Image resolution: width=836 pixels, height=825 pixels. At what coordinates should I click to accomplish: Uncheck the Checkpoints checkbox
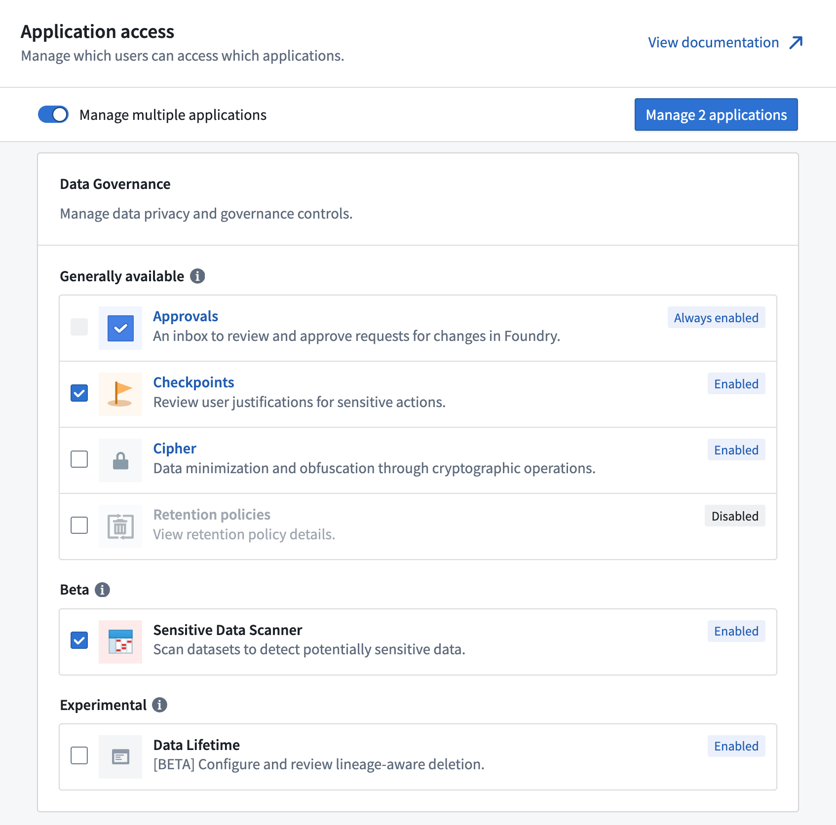(x=79, y=393)
